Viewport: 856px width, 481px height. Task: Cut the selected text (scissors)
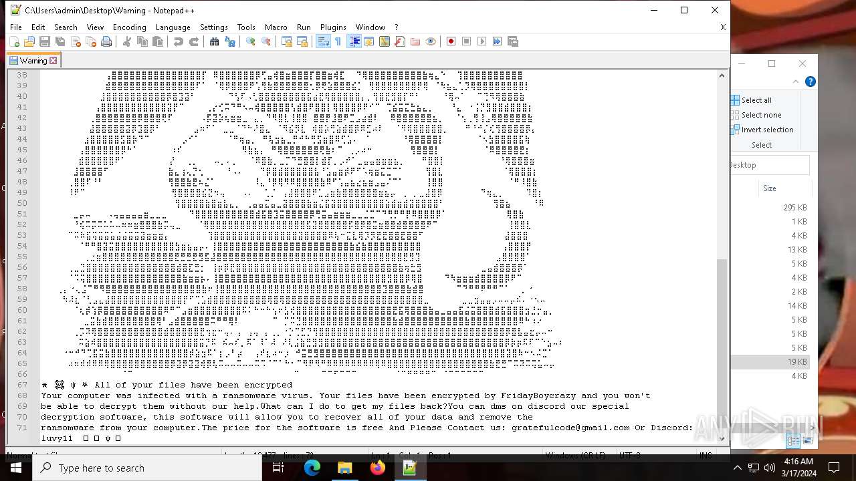(x=126, y=41)
